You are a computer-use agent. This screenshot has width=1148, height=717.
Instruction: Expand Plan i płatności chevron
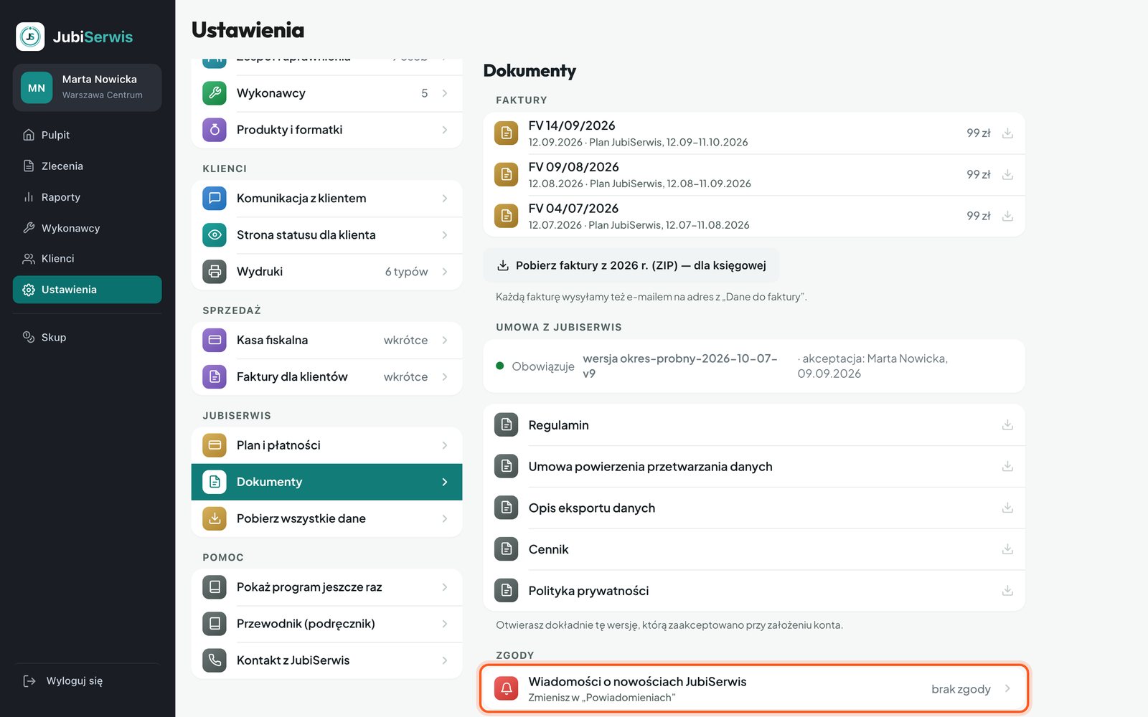[x=445, y=445]
